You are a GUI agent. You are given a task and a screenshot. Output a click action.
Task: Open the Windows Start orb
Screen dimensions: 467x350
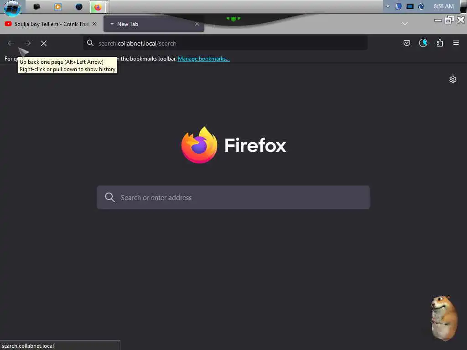12,7
